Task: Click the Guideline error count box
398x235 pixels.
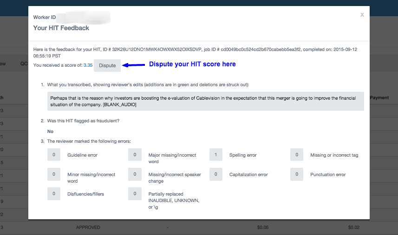Action: pyautogui.click(x=54, y=155)
